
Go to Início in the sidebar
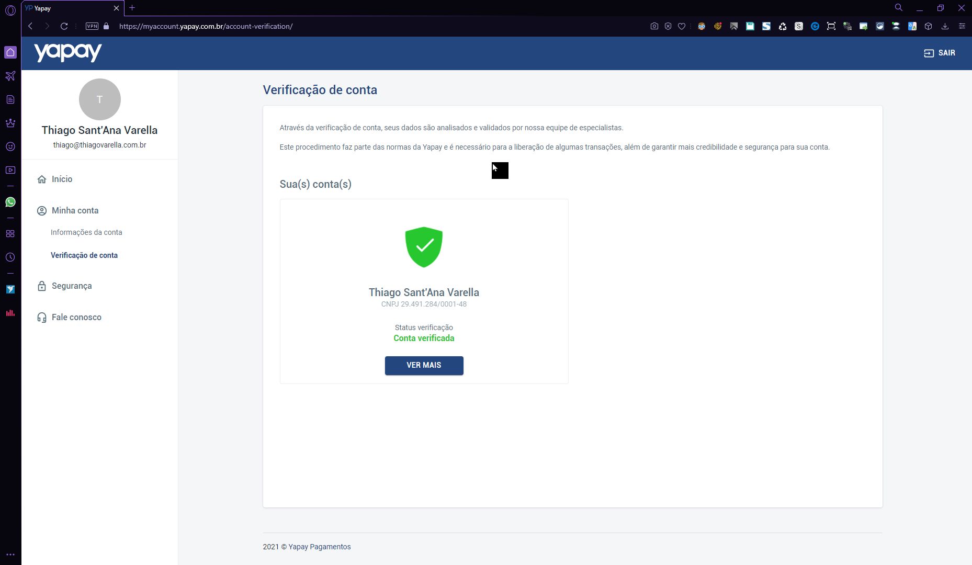[62, 179]
